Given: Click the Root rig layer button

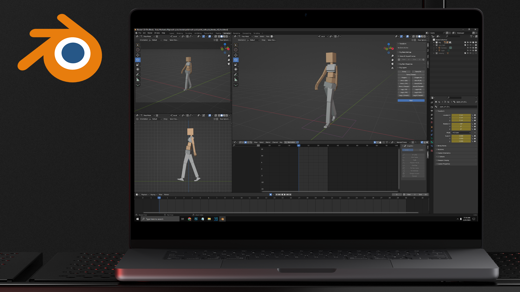Looking at the screenshot, I should [411, 101].
